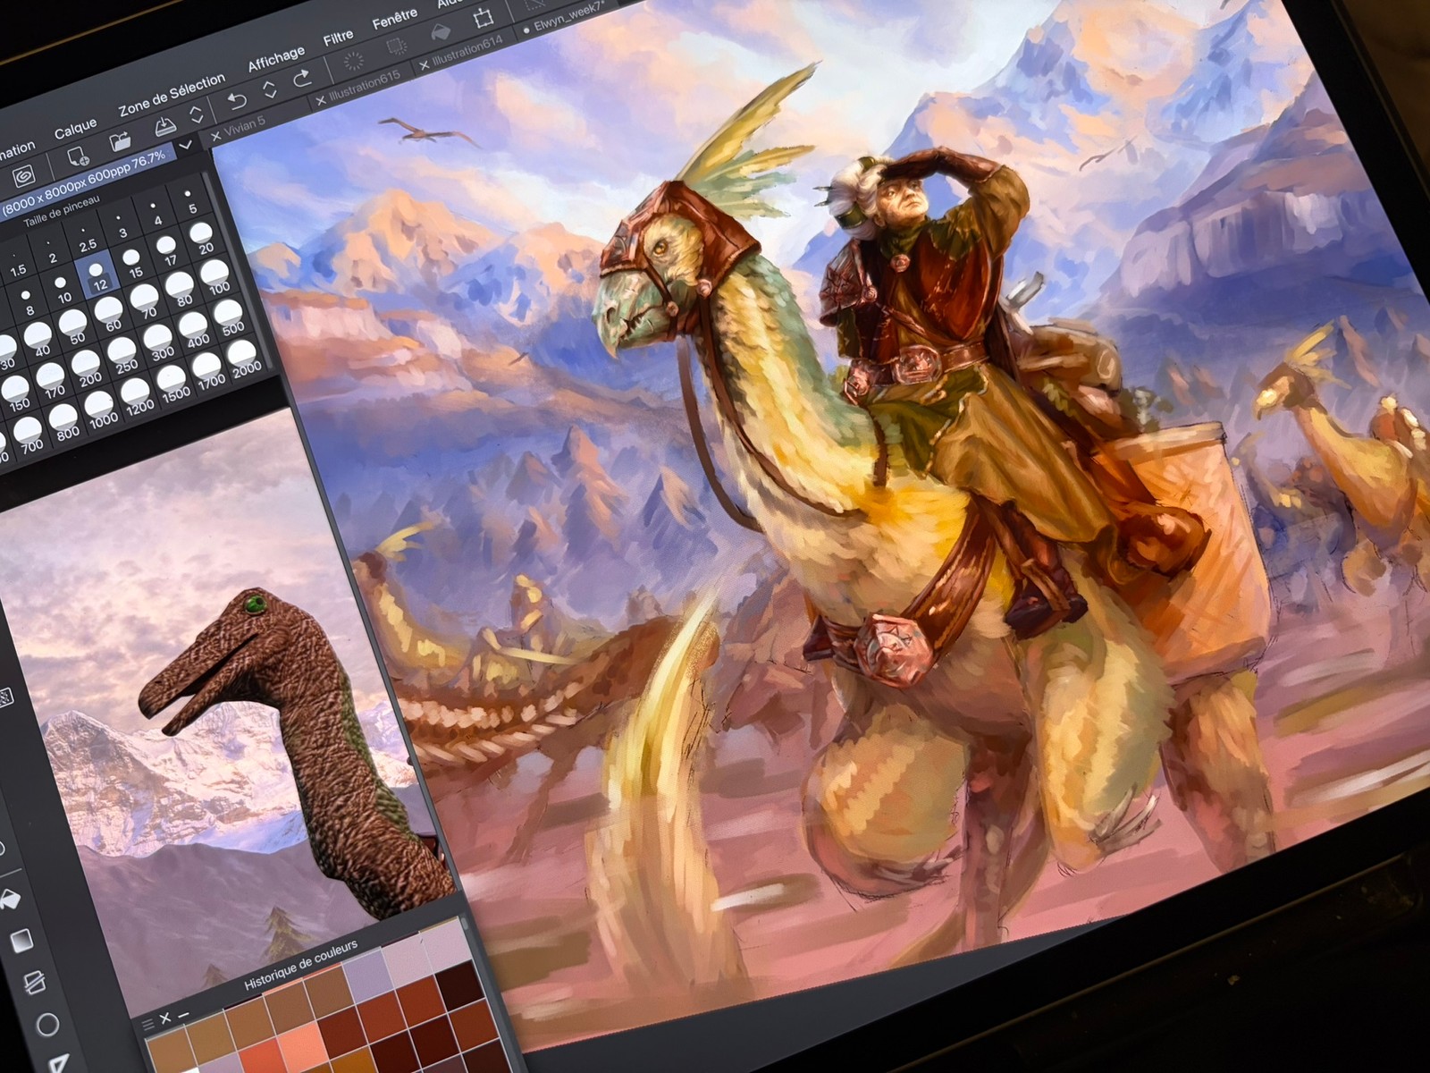The width and height of the screenshot is (1430, 1073).
Task: Choose brush size 100
Action: coord(216,277)
